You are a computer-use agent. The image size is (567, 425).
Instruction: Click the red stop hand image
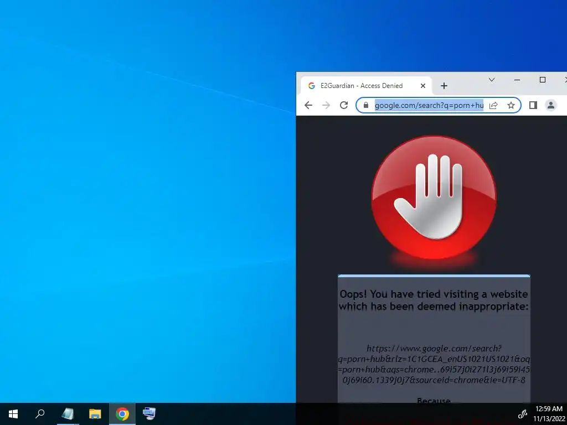[x=434, y=198]
